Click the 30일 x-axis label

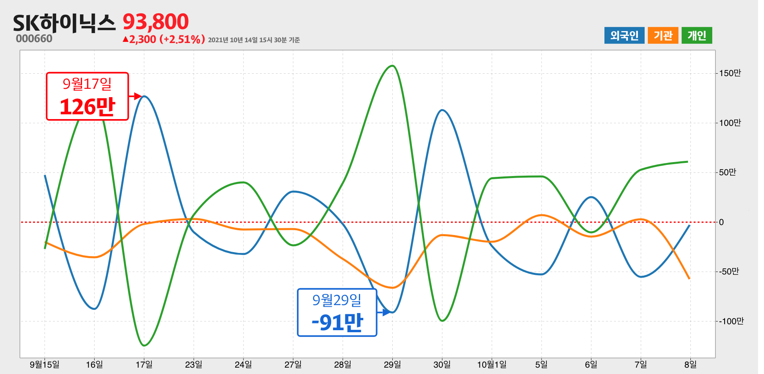coord(442,364)
